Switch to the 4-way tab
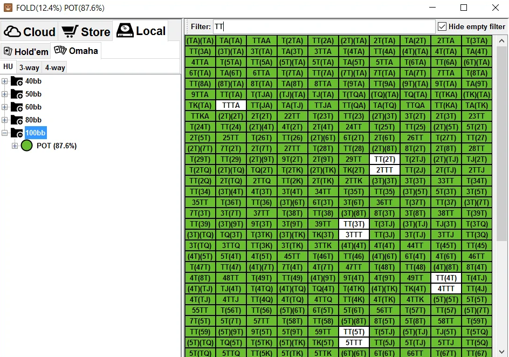The width and height of the screenshot is (509, 357). click(x=55, y=67)
